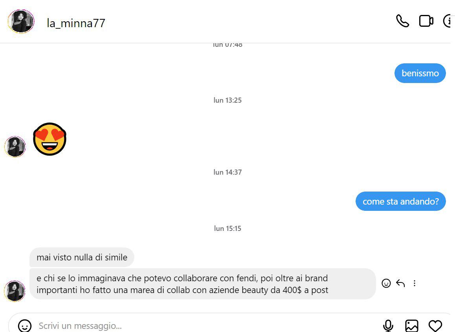Image resolution: width=455 pixels, height=332 pixels.
Task: Select the 'come sta andando?' message bubble
Action: (400, 201)
